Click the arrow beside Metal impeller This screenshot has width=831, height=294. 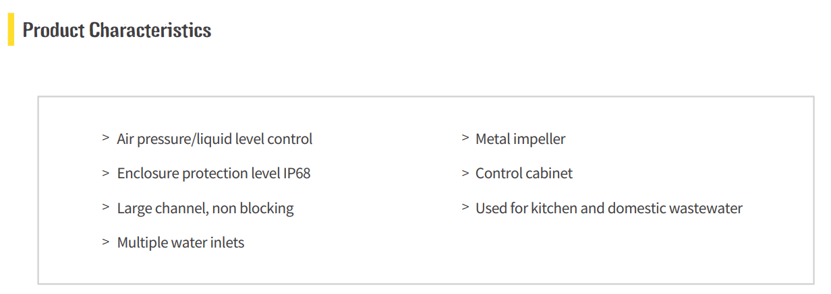(465, 138)
